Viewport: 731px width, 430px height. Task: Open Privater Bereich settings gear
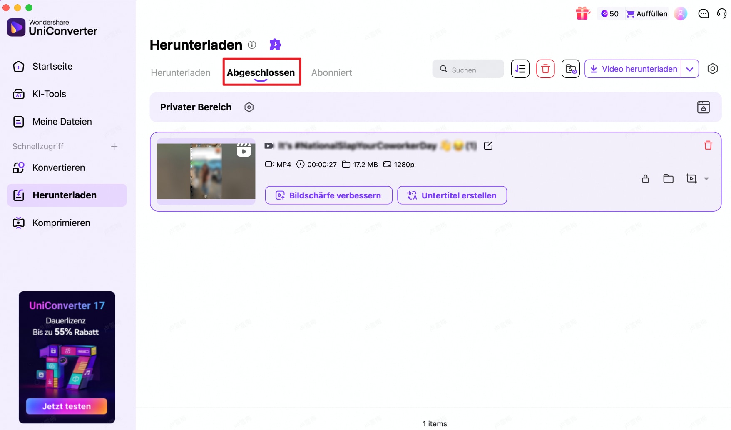tap(249, 107)
